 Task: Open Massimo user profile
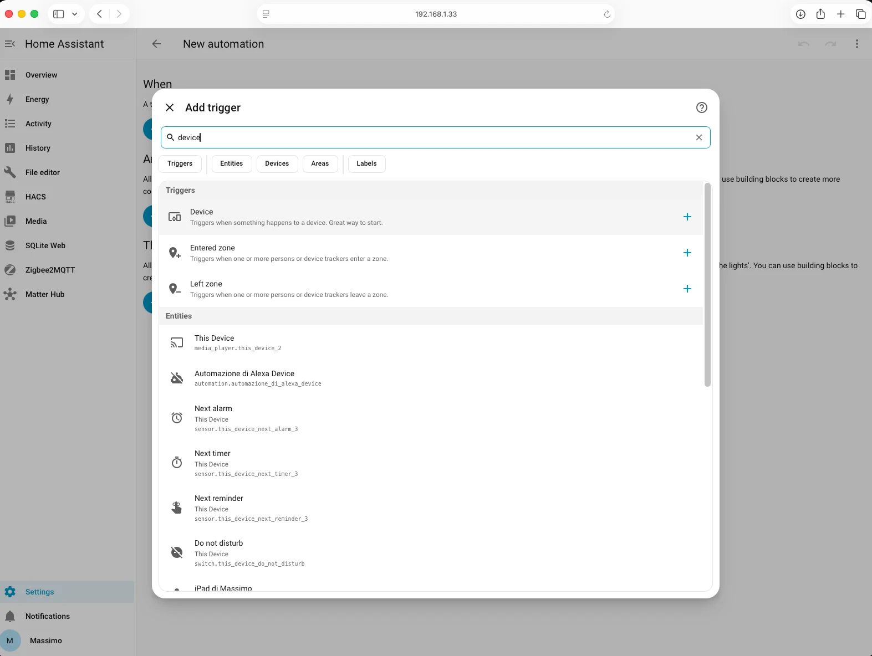[67, 640]
